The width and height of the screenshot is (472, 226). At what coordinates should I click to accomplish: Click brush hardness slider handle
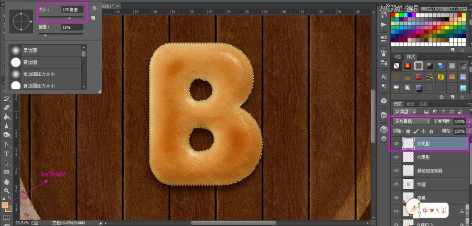pyautogui.click(x=45, y=36)
